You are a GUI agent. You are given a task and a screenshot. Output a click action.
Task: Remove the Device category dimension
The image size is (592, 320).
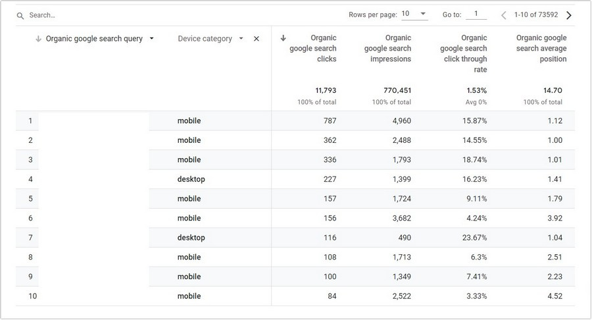(257, 39)
